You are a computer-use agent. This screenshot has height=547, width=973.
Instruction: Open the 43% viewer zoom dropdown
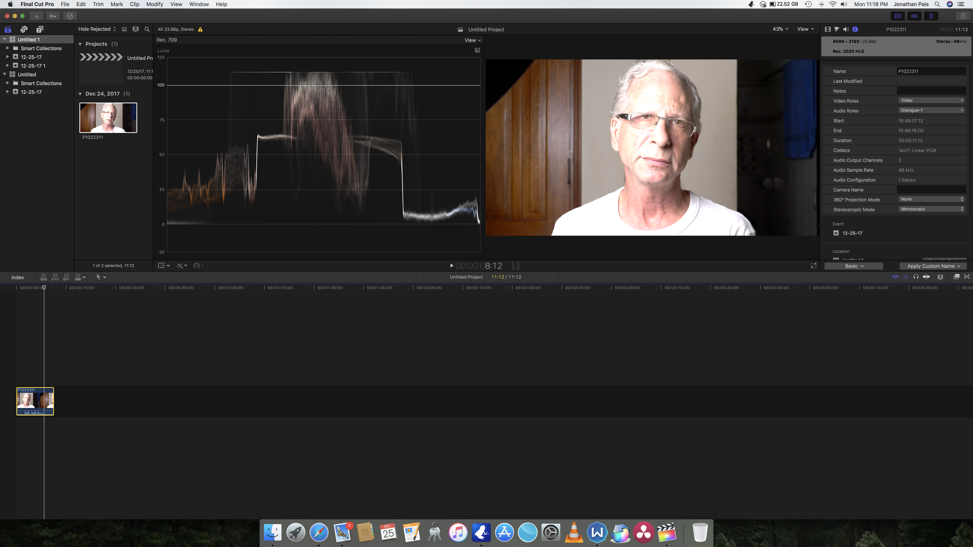coord(780,29)
